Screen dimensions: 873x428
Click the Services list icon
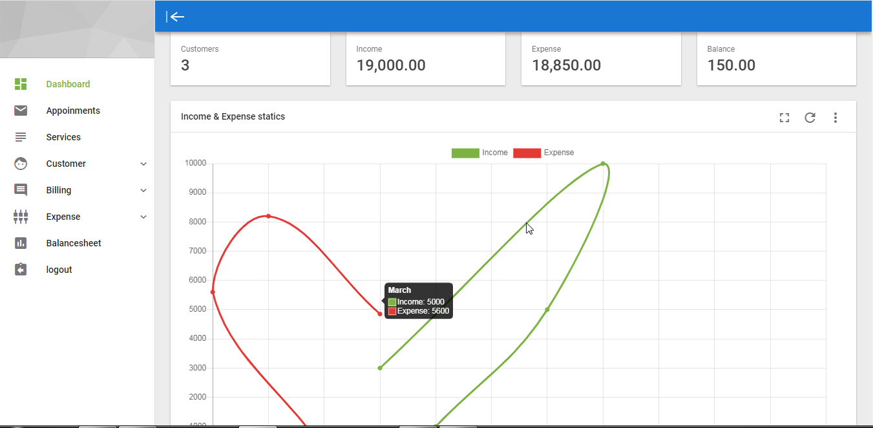21,137
